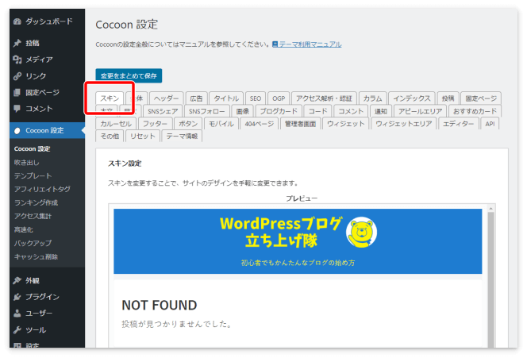Switch to the SNSシェア tab
This screenshot has height=358, width=527.
163,111
